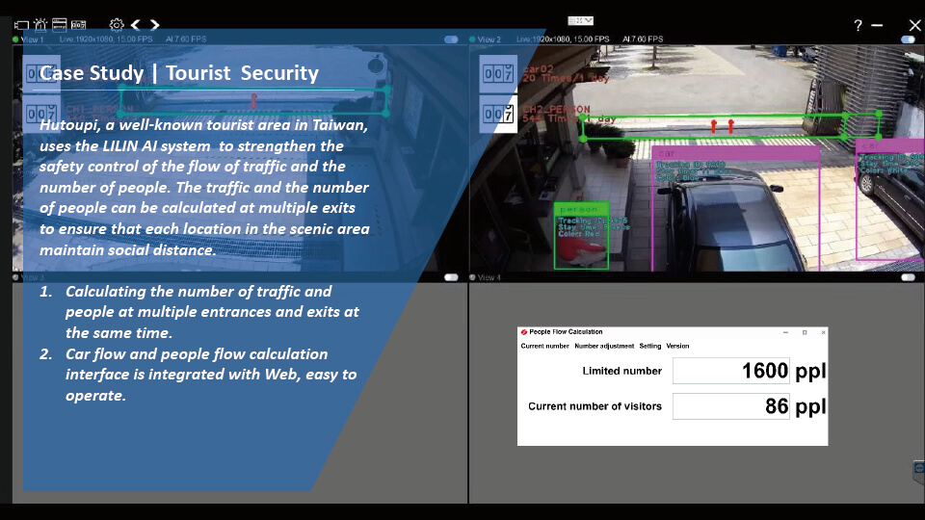The width and height of the screenshot is (925, 520).
Task: Toggle the View 1 AI switch
Action: (x=451, y=39)
